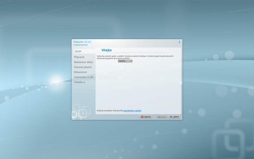Screen dimensions: 254x159
Task: Click the arrow icon on Zpět
Action: point(159,117)
